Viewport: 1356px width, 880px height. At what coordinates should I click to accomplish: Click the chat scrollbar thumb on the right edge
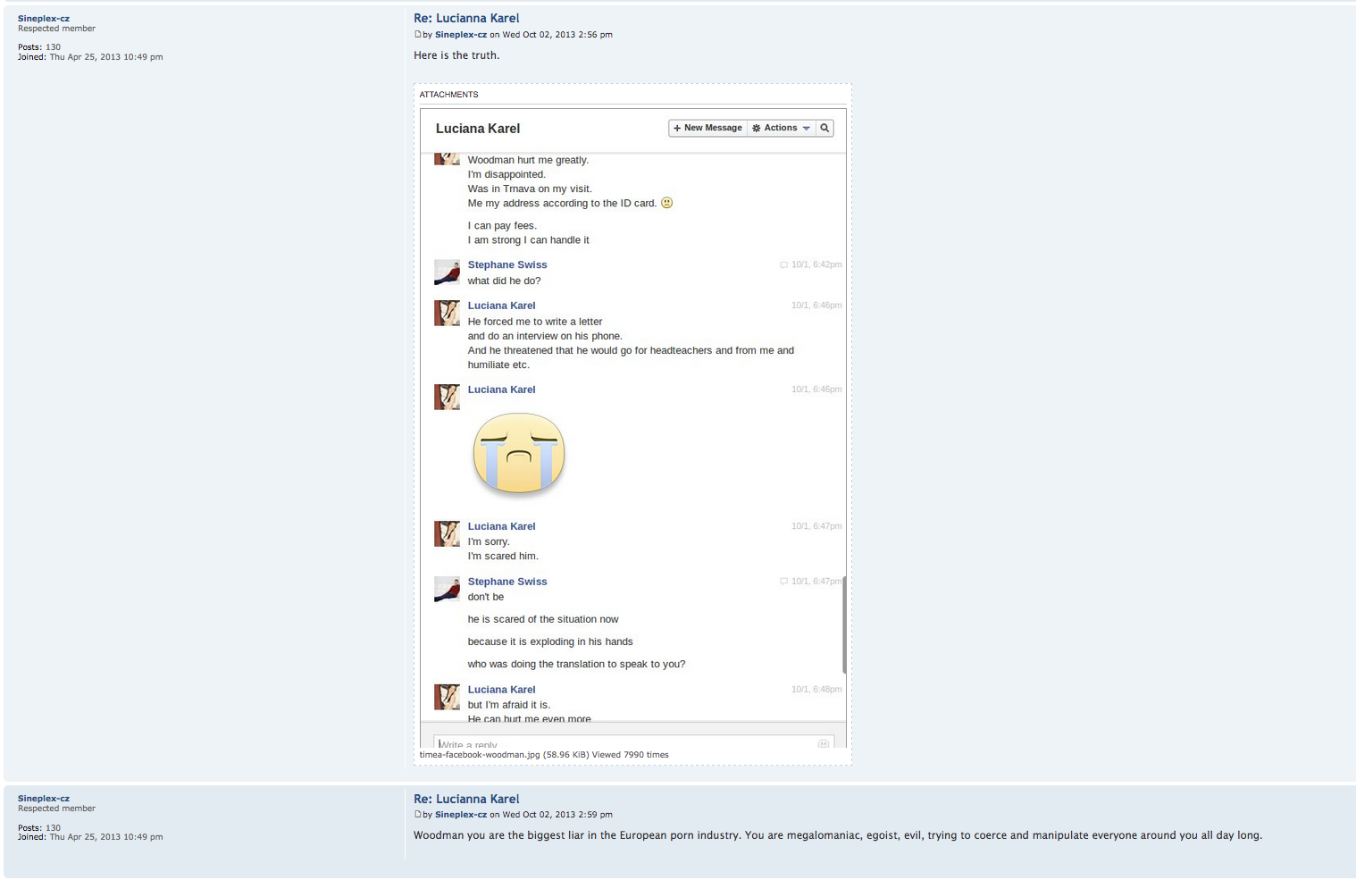pos(843,625)
